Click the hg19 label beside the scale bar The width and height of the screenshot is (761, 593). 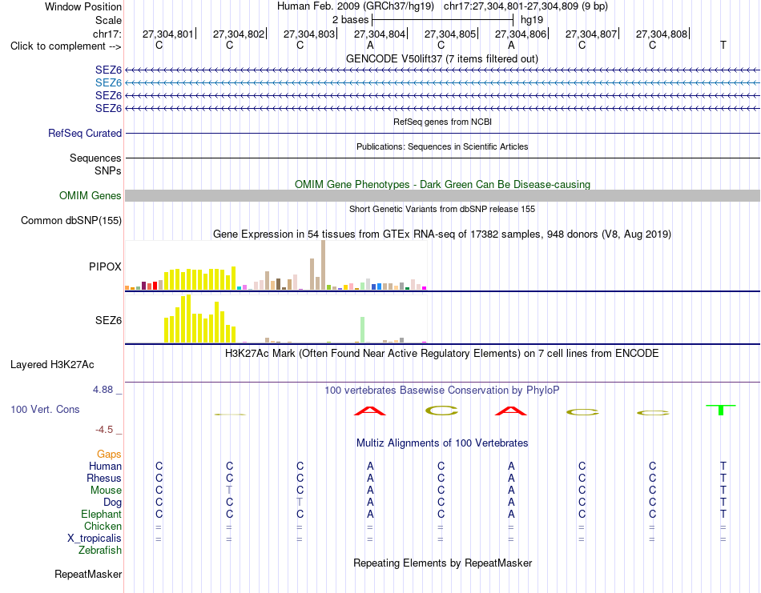click(x=531, y=20)
